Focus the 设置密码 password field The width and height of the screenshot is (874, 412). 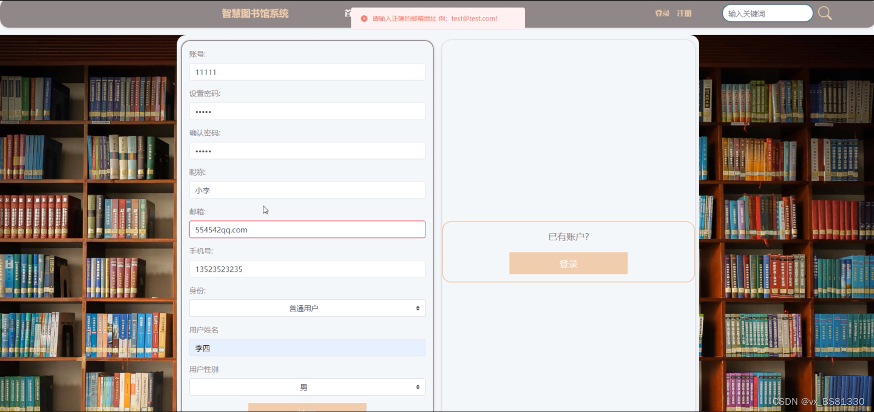307,111
